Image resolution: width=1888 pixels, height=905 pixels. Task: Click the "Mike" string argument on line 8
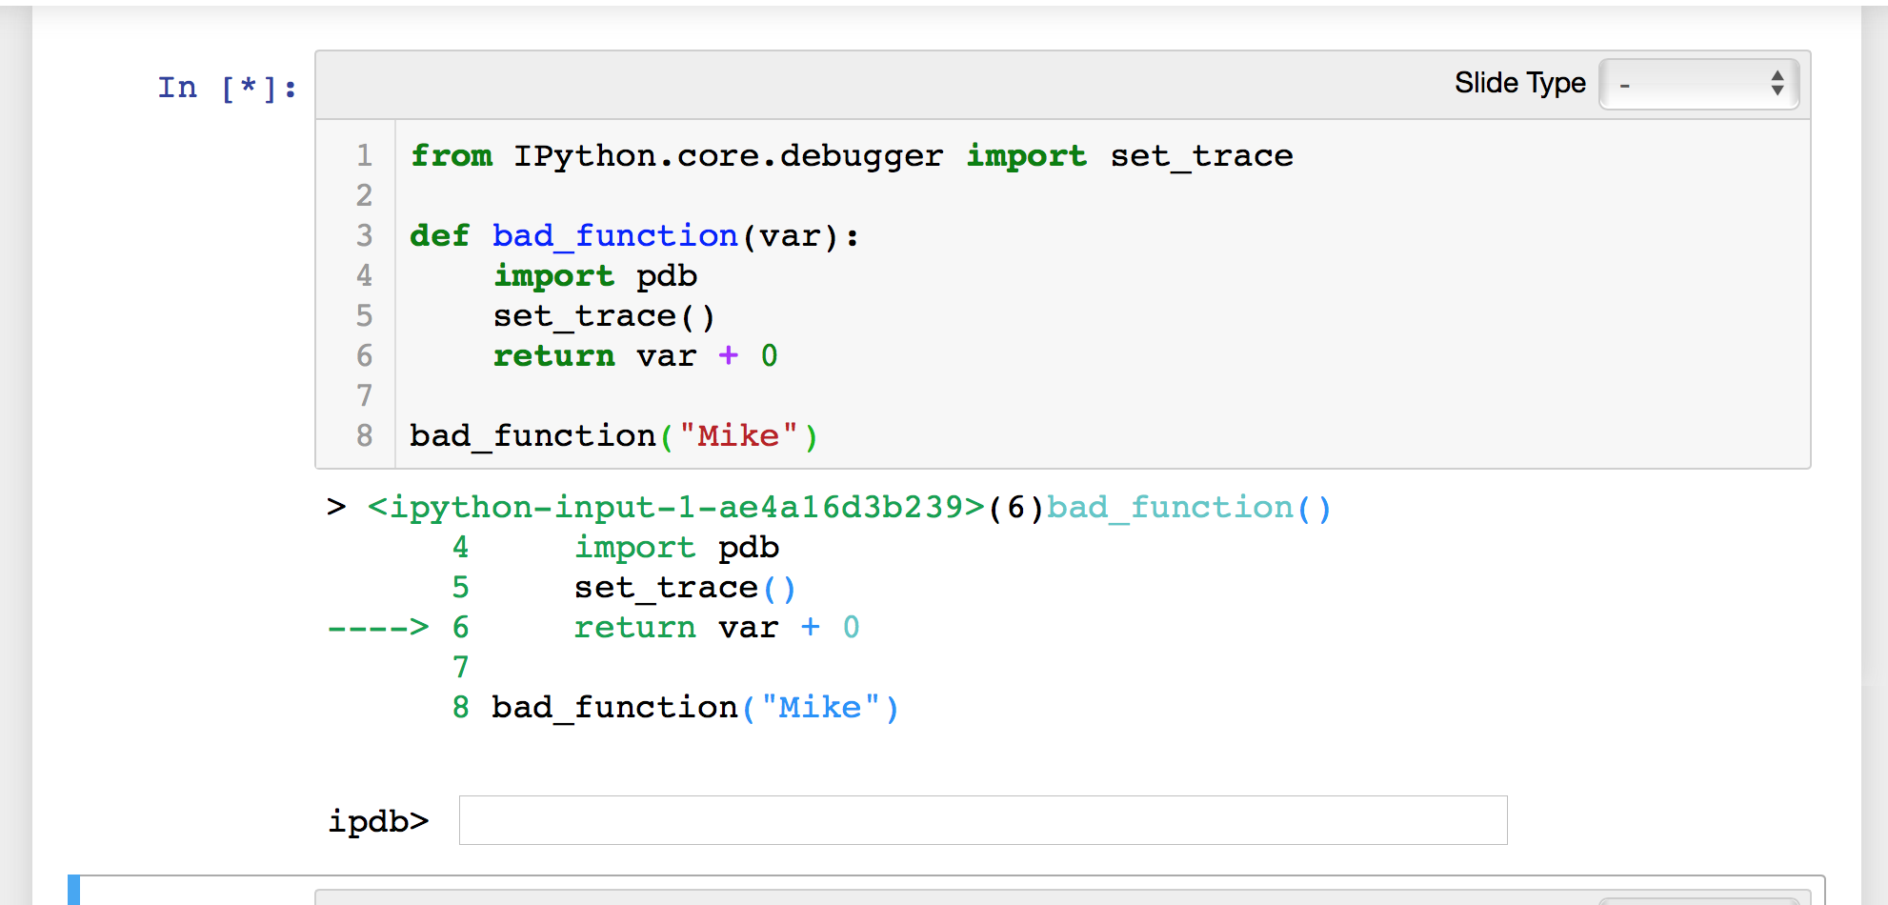[741, 435]
